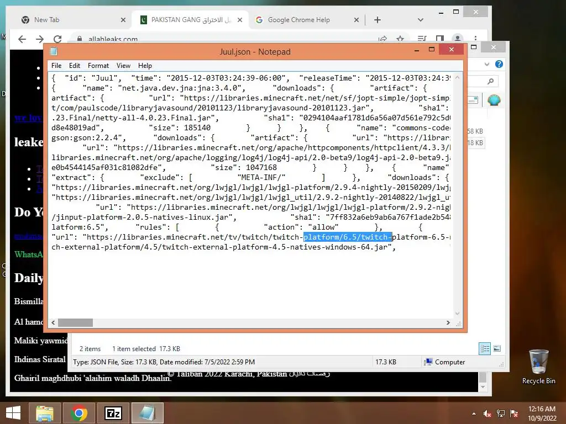Toggle Chrome's side panel icon
The width and height of the screenshot is (566, 424).
point(439,39)
